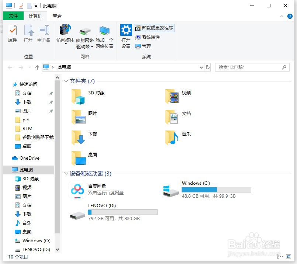
Task: Open Settings (打开设置) gear icon
Action: [126, 30]
